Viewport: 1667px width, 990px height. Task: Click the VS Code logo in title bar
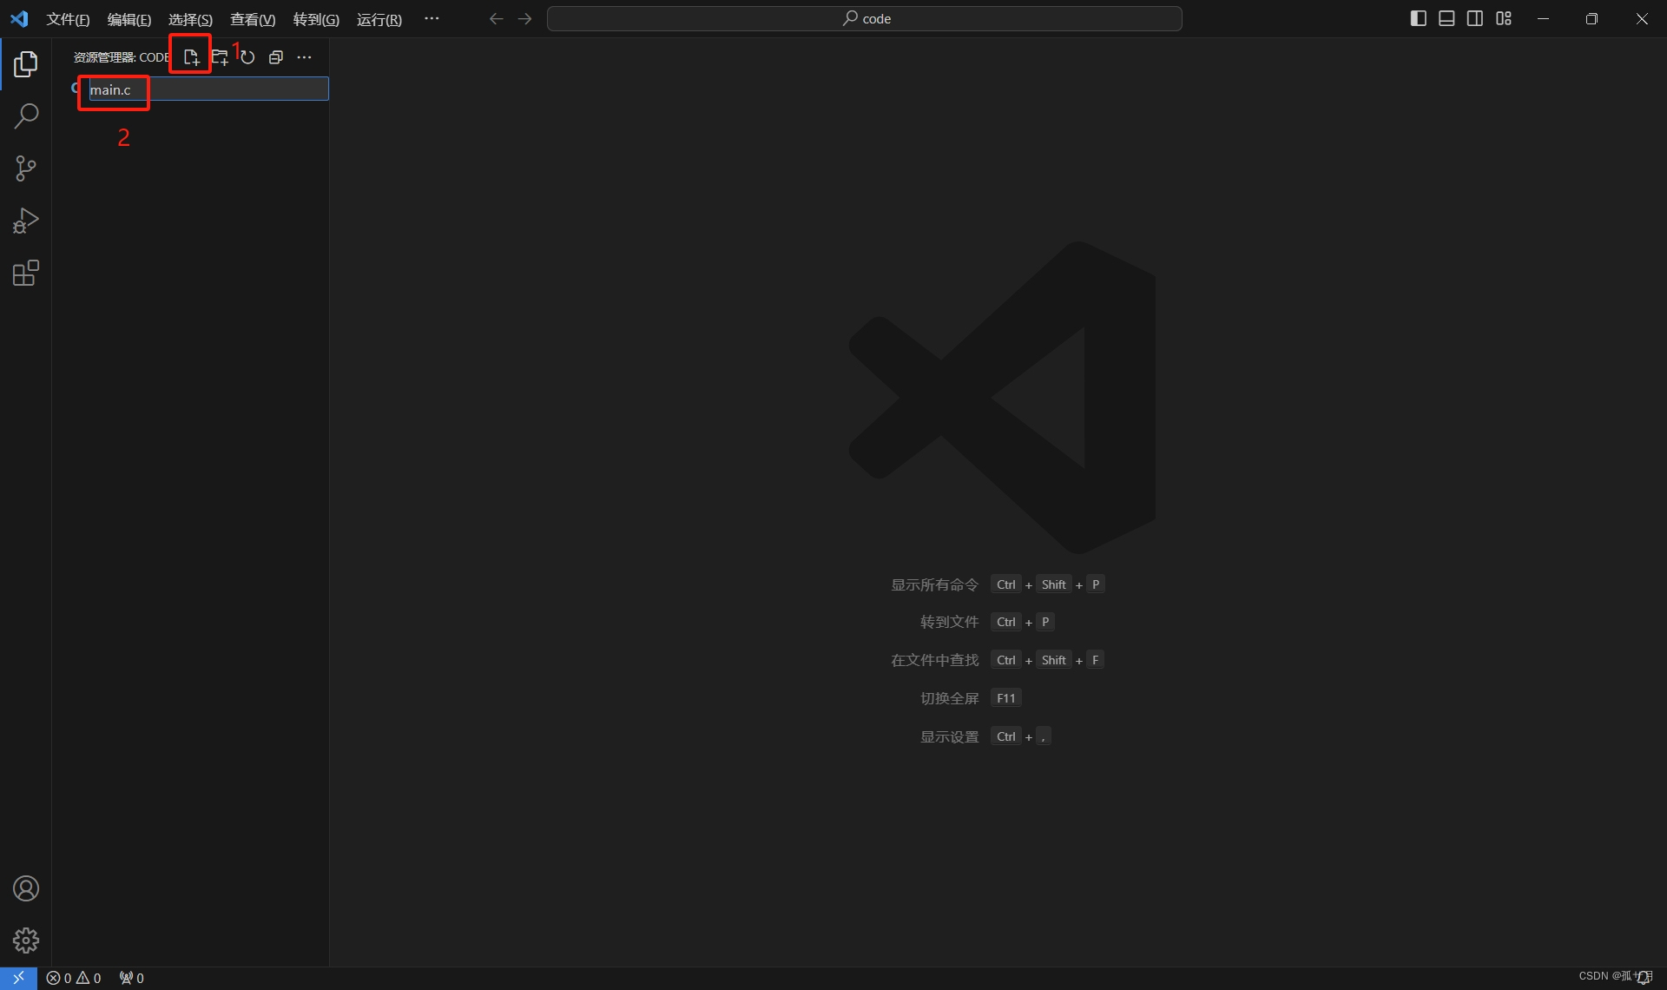pyautogui.click(x=19, y=18)
